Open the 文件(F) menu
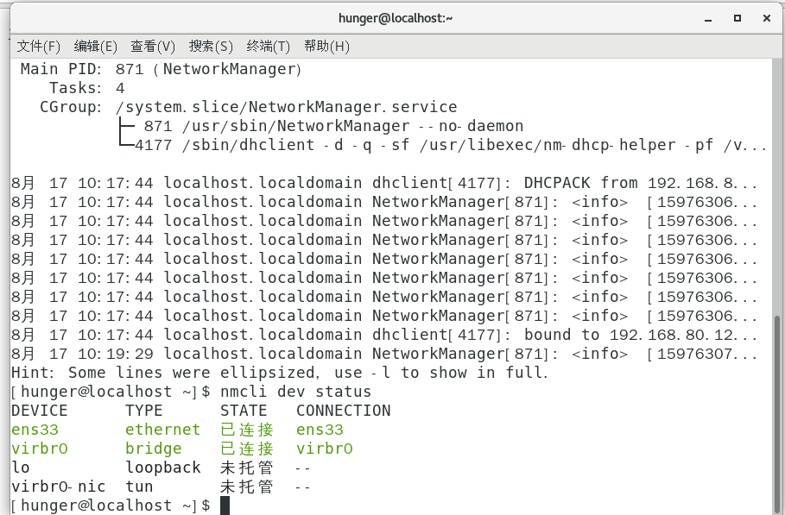 coord(38,46)
